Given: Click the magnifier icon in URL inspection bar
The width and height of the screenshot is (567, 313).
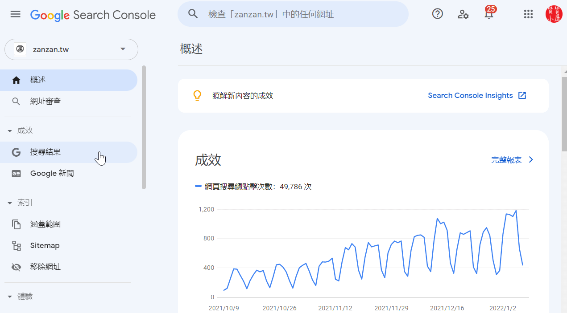Looking at the screenshot, I should 193,14.
